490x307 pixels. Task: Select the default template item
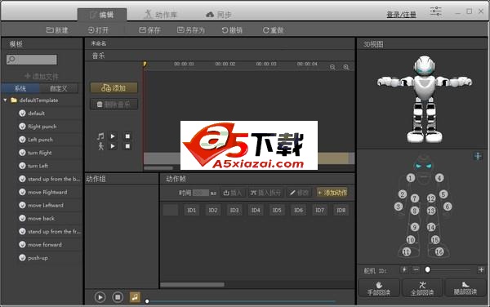coord(36,113)
